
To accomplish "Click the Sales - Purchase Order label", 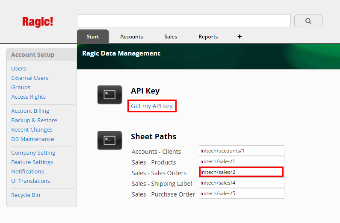I will pos(163,194).
